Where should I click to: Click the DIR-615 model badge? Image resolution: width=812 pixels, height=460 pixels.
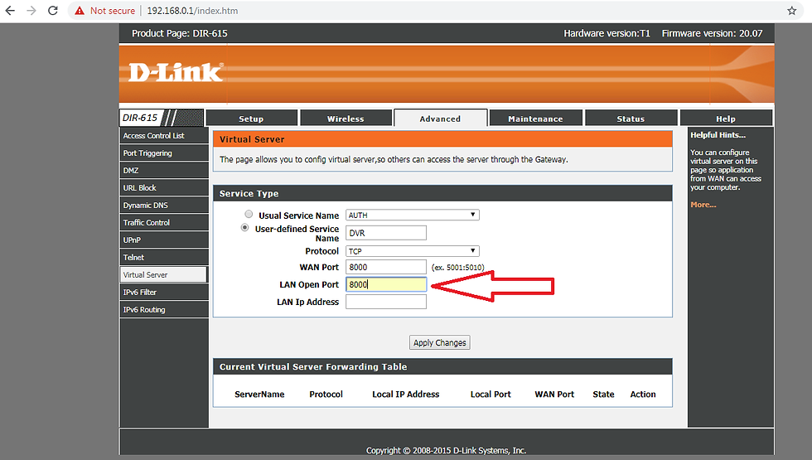point(140,118)
